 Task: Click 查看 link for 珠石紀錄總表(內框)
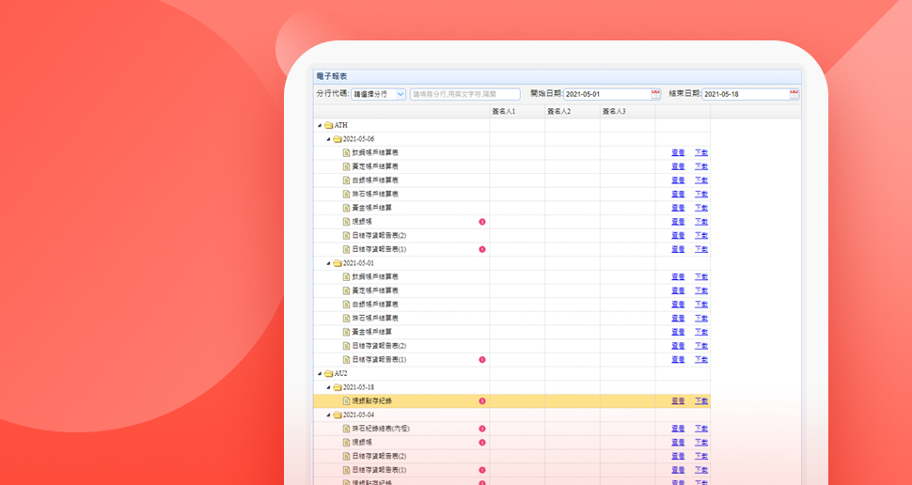pyautogui.click(x=678, y=429)
